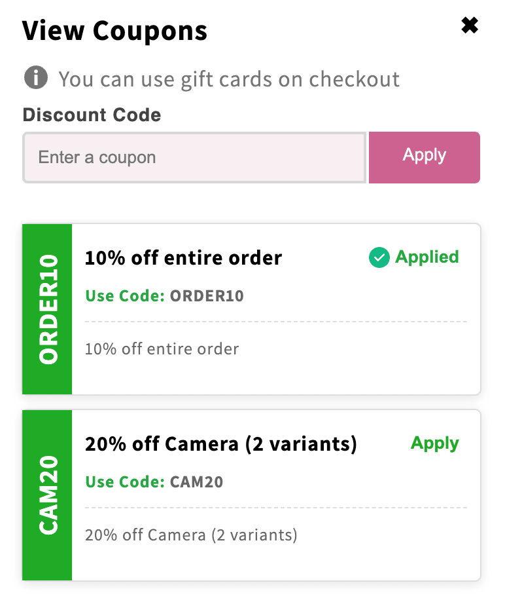Click the Applied status indicator on ORDER10
Screen dimensions: 505x604
click(413, 257)
